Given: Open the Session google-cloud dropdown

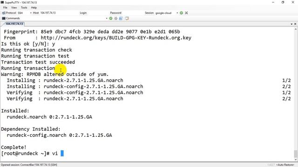Looking at the screenshot, I should pyautogui.click(x=177, y=13).
